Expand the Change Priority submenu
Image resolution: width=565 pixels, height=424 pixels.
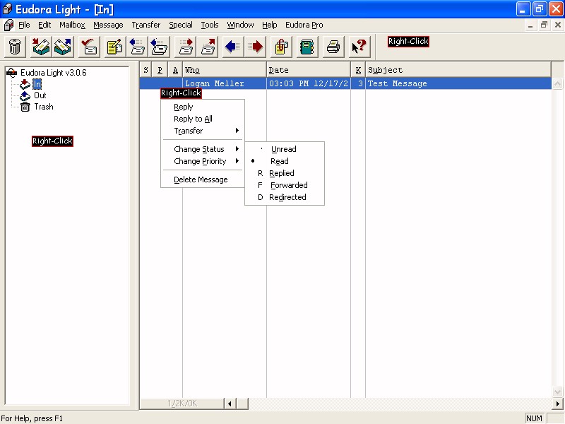(x=203, y=161)
